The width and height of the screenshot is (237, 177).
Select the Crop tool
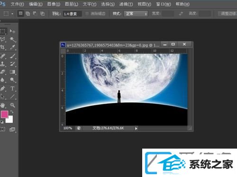(3, 47)
